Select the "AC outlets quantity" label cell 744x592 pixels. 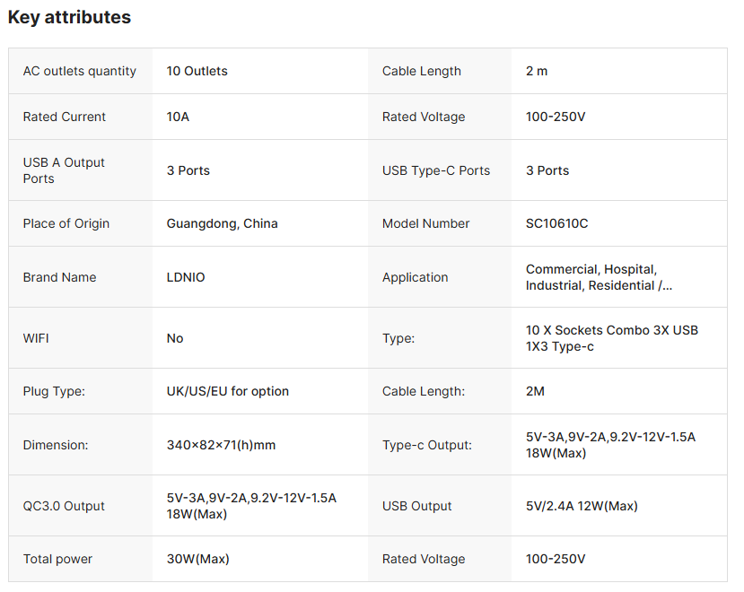(x=80, y=71)
